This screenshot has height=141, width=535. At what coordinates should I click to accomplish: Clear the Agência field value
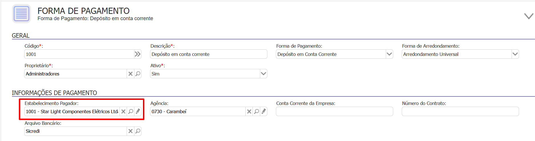[249, 111]
